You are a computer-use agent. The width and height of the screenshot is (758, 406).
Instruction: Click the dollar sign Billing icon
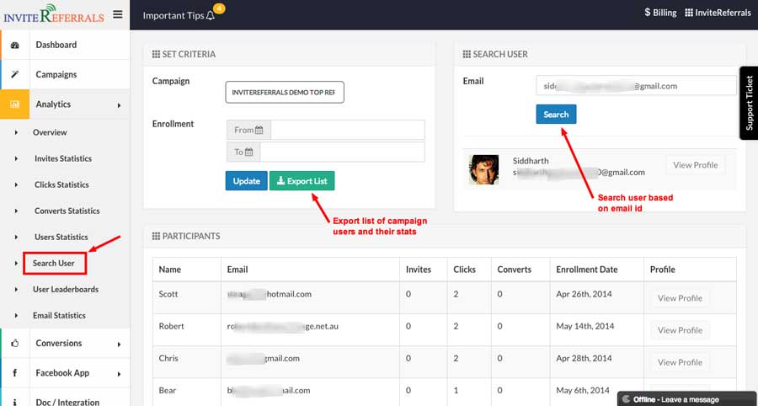tap(648, 13)
